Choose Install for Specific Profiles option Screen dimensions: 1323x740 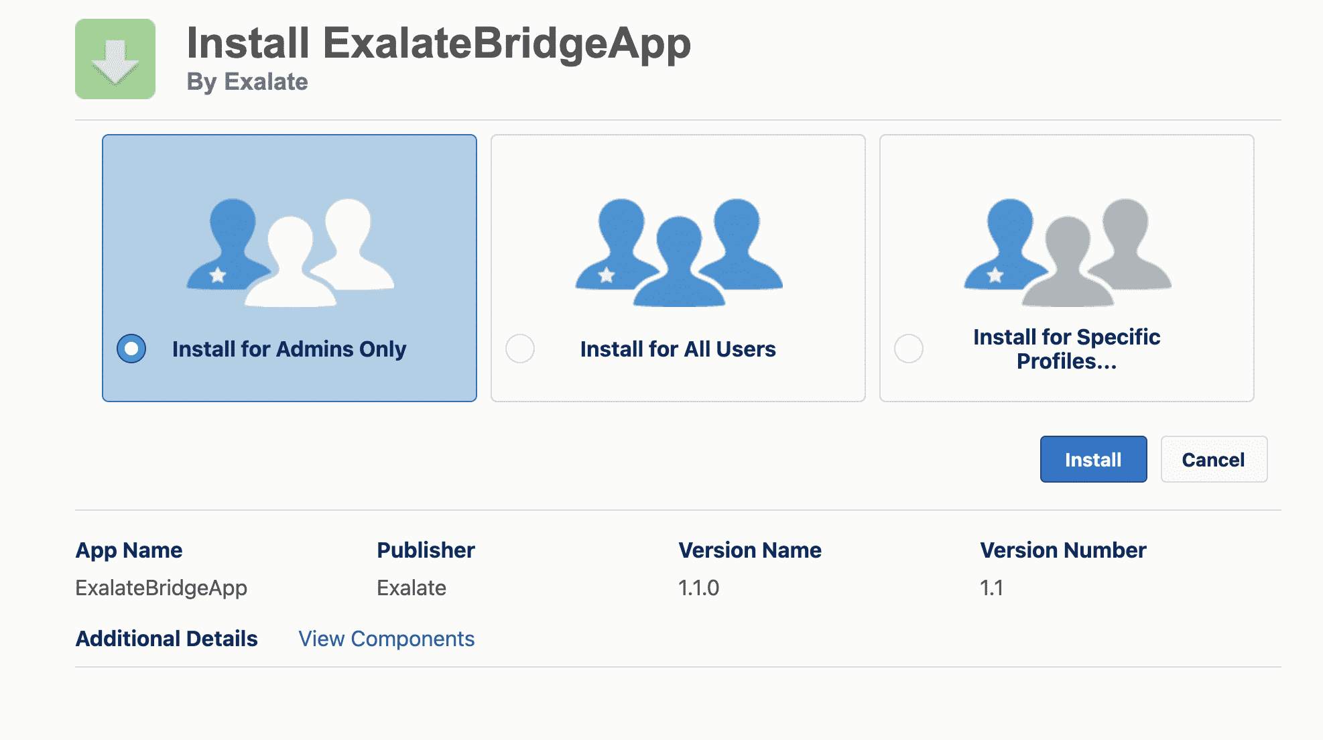pos(909,349)
